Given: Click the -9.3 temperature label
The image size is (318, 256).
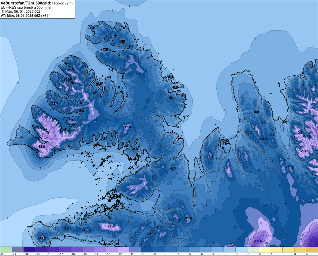Looking at the screenshot, I should [263, 123].
